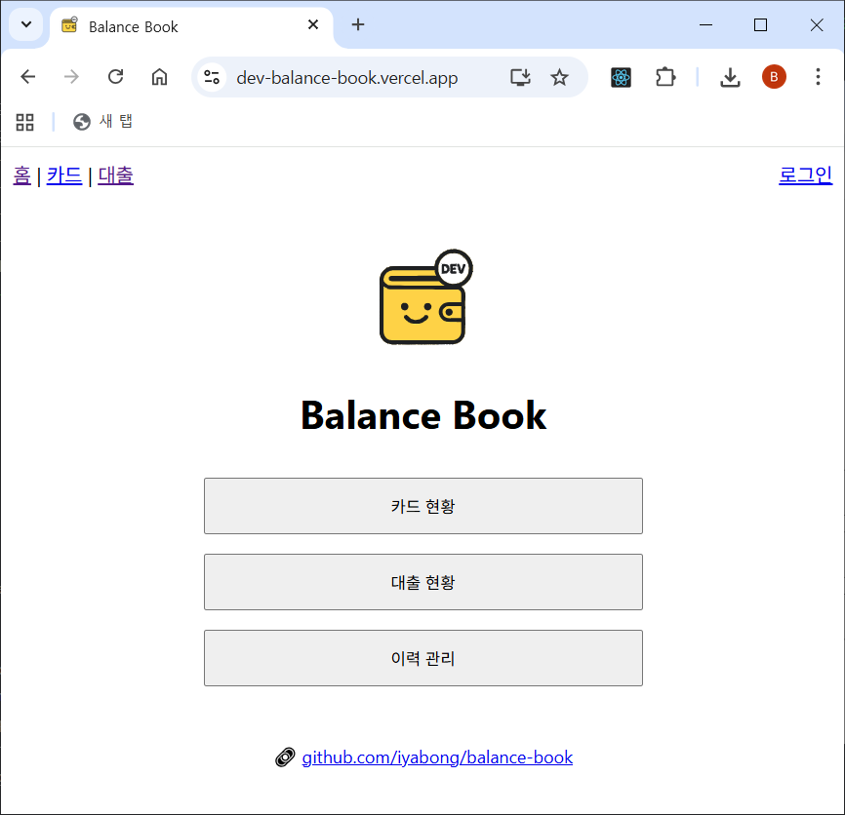Click the 카드 현황 button
845x815 pixels.
422,506
